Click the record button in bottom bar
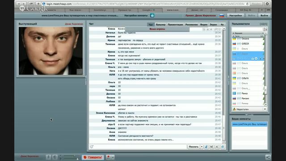 (108, 157)
